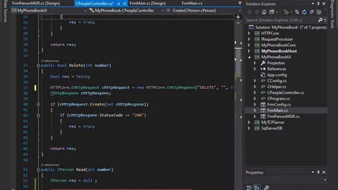Expand the MyPhoneBookHost project node

coord(249,51)
